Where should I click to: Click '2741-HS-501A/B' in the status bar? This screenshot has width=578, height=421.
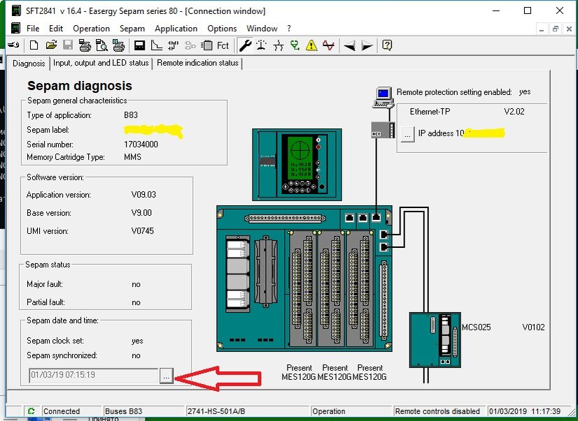(x=216, y=411)
